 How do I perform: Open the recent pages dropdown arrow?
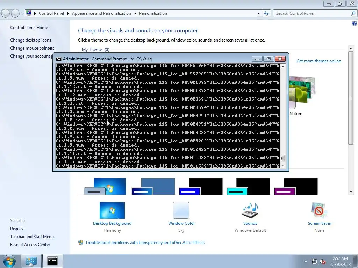(x=22, y=13)
